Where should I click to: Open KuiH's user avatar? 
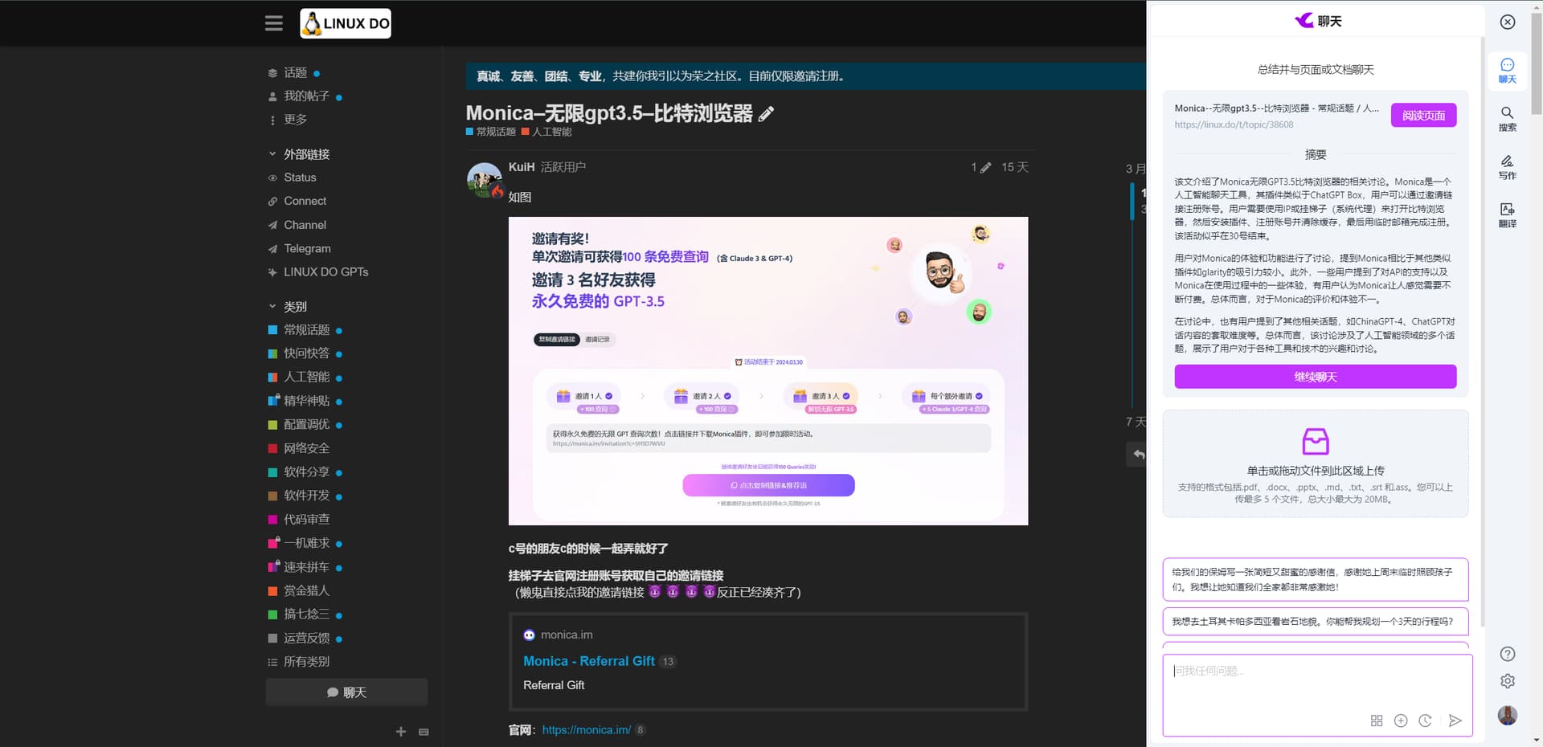(x=484, y=180)
